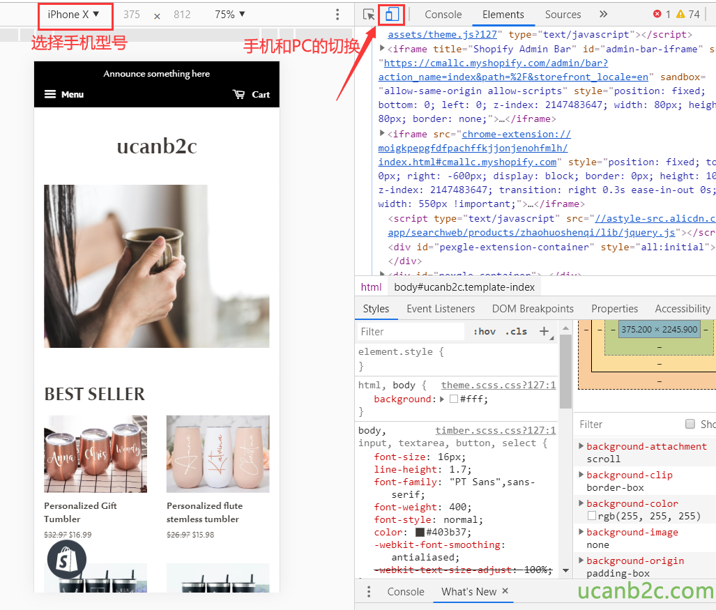Expand computed background-image property
The width and height of the screenshot is (716, 610).
coord(581,531)
